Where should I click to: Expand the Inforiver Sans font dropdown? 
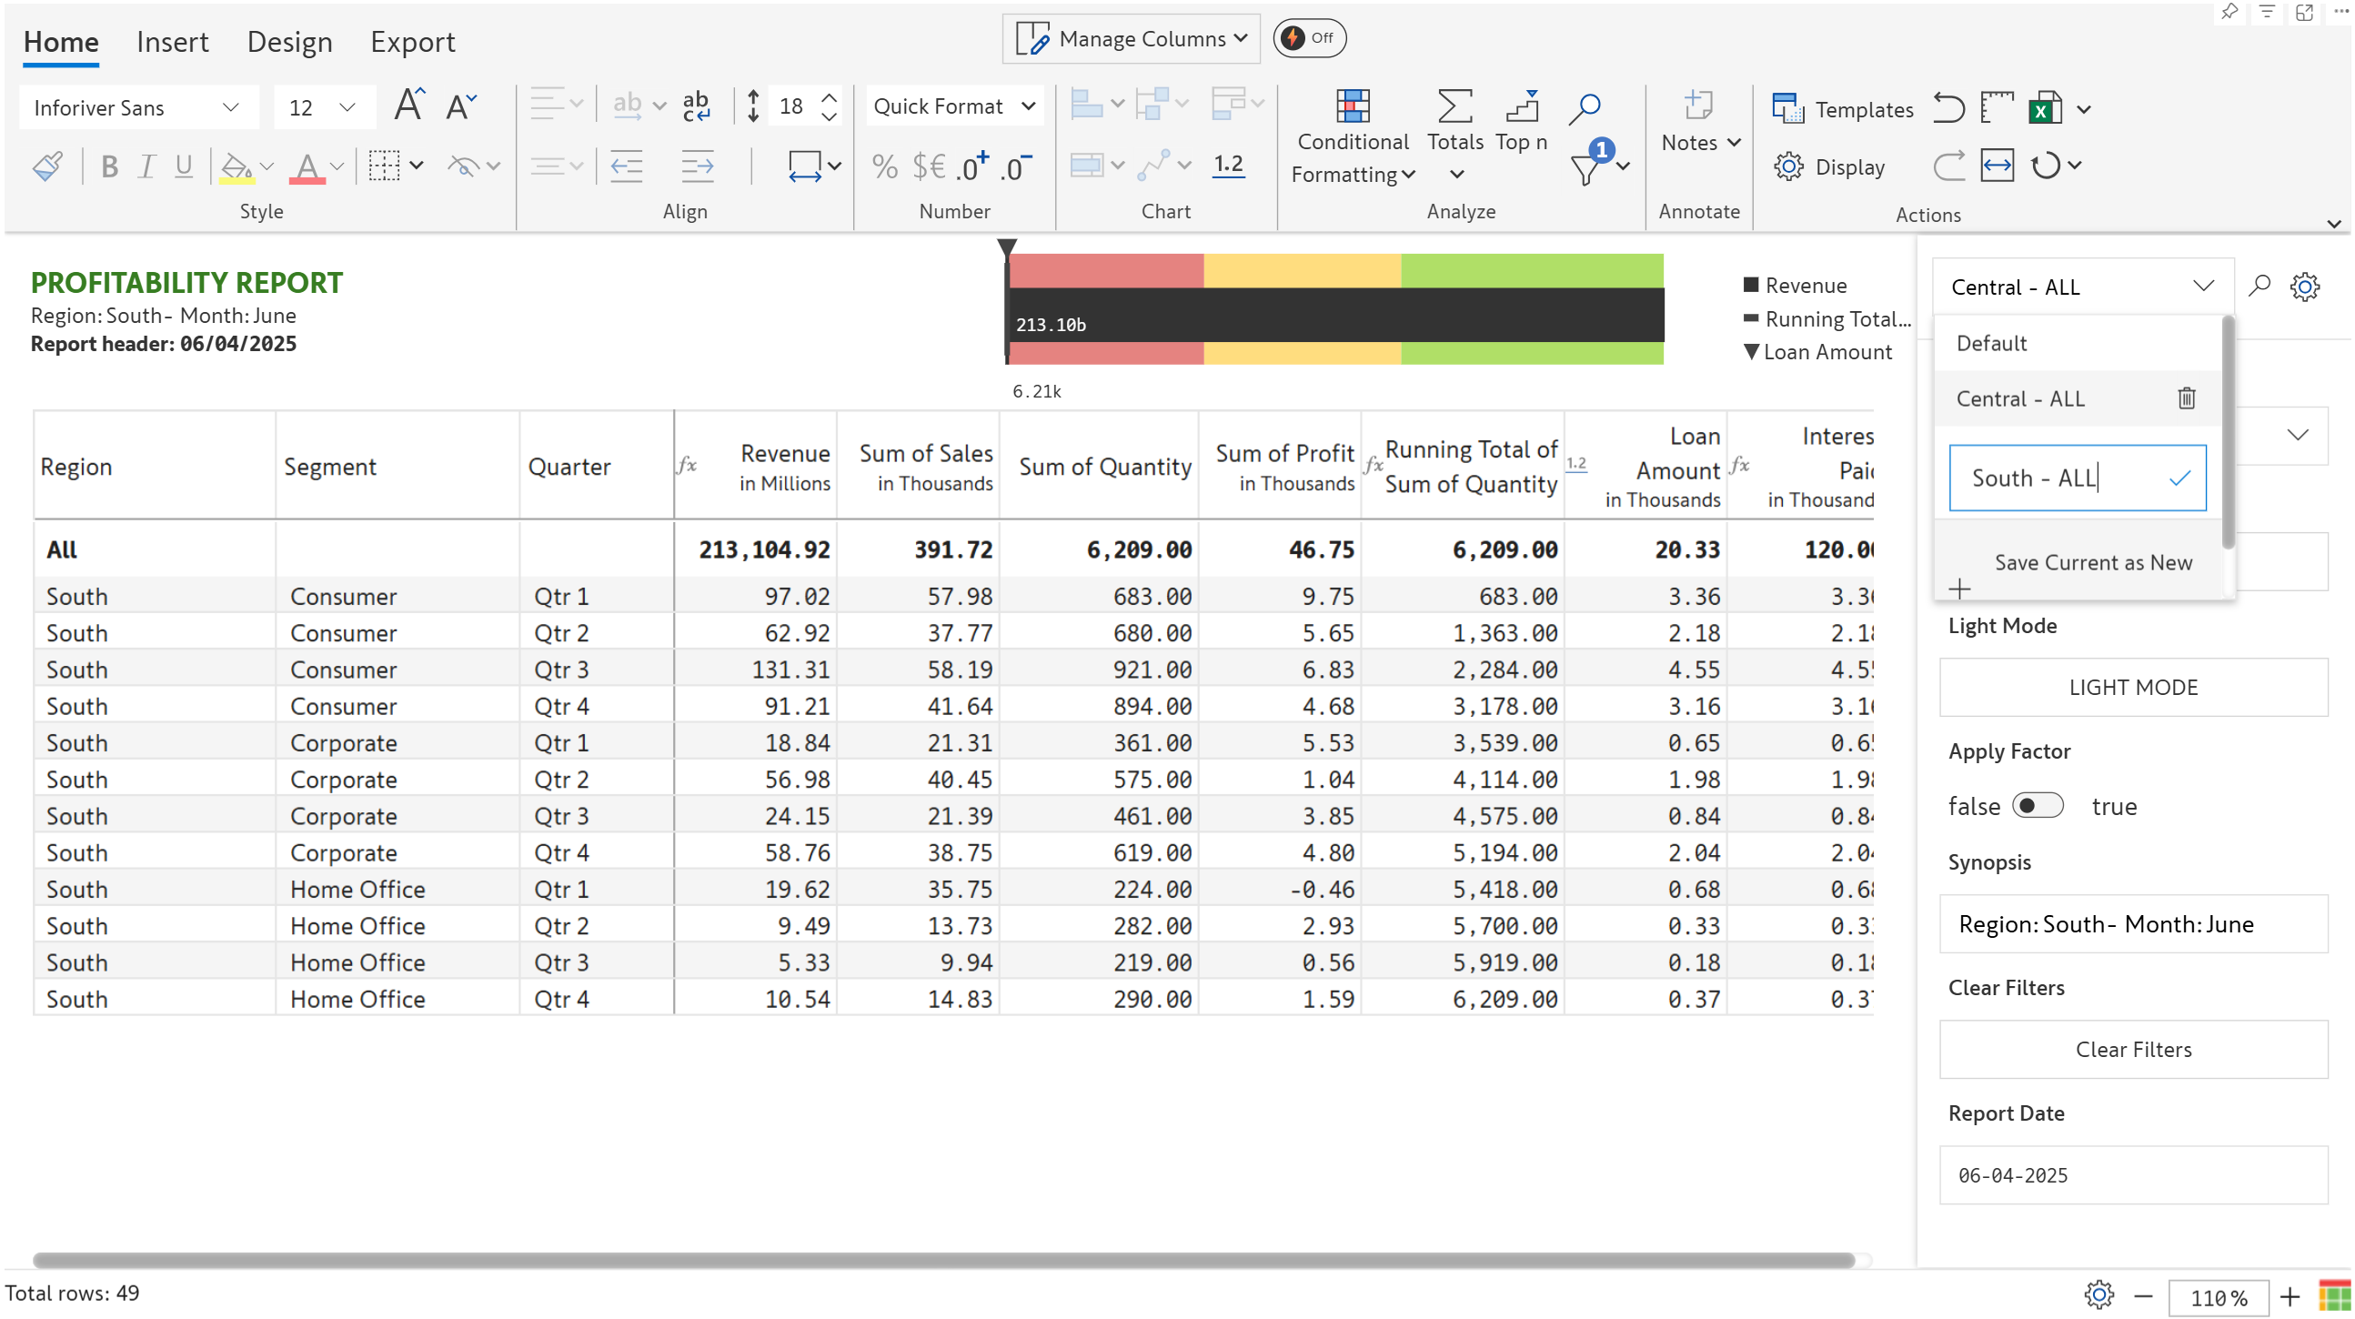(x=230, y=108)
